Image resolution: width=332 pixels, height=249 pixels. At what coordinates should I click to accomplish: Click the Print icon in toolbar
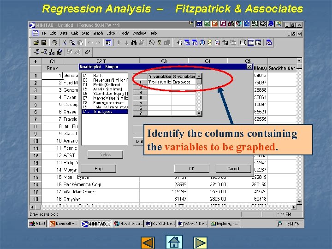click(x=54, y=42)
